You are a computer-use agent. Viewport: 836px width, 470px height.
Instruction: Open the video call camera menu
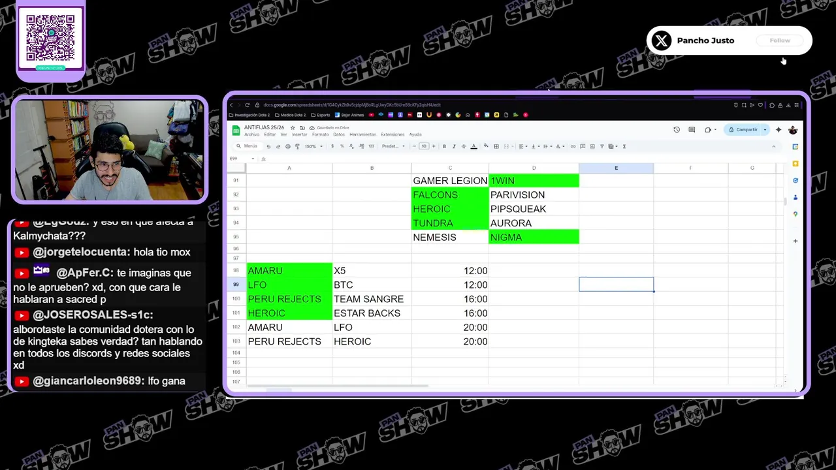tap(710, 130)
